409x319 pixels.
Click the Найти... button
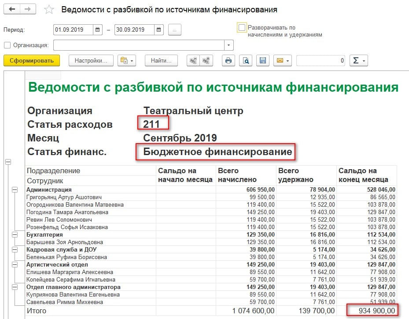coord(161,60)
